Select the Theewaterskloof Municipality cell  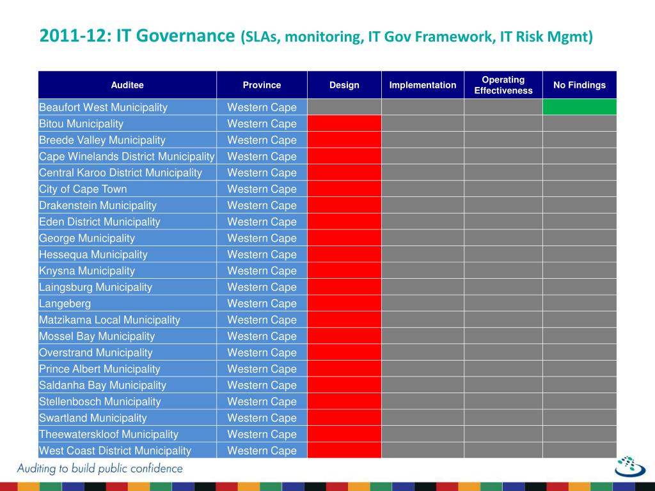click(x=127, y=434)
